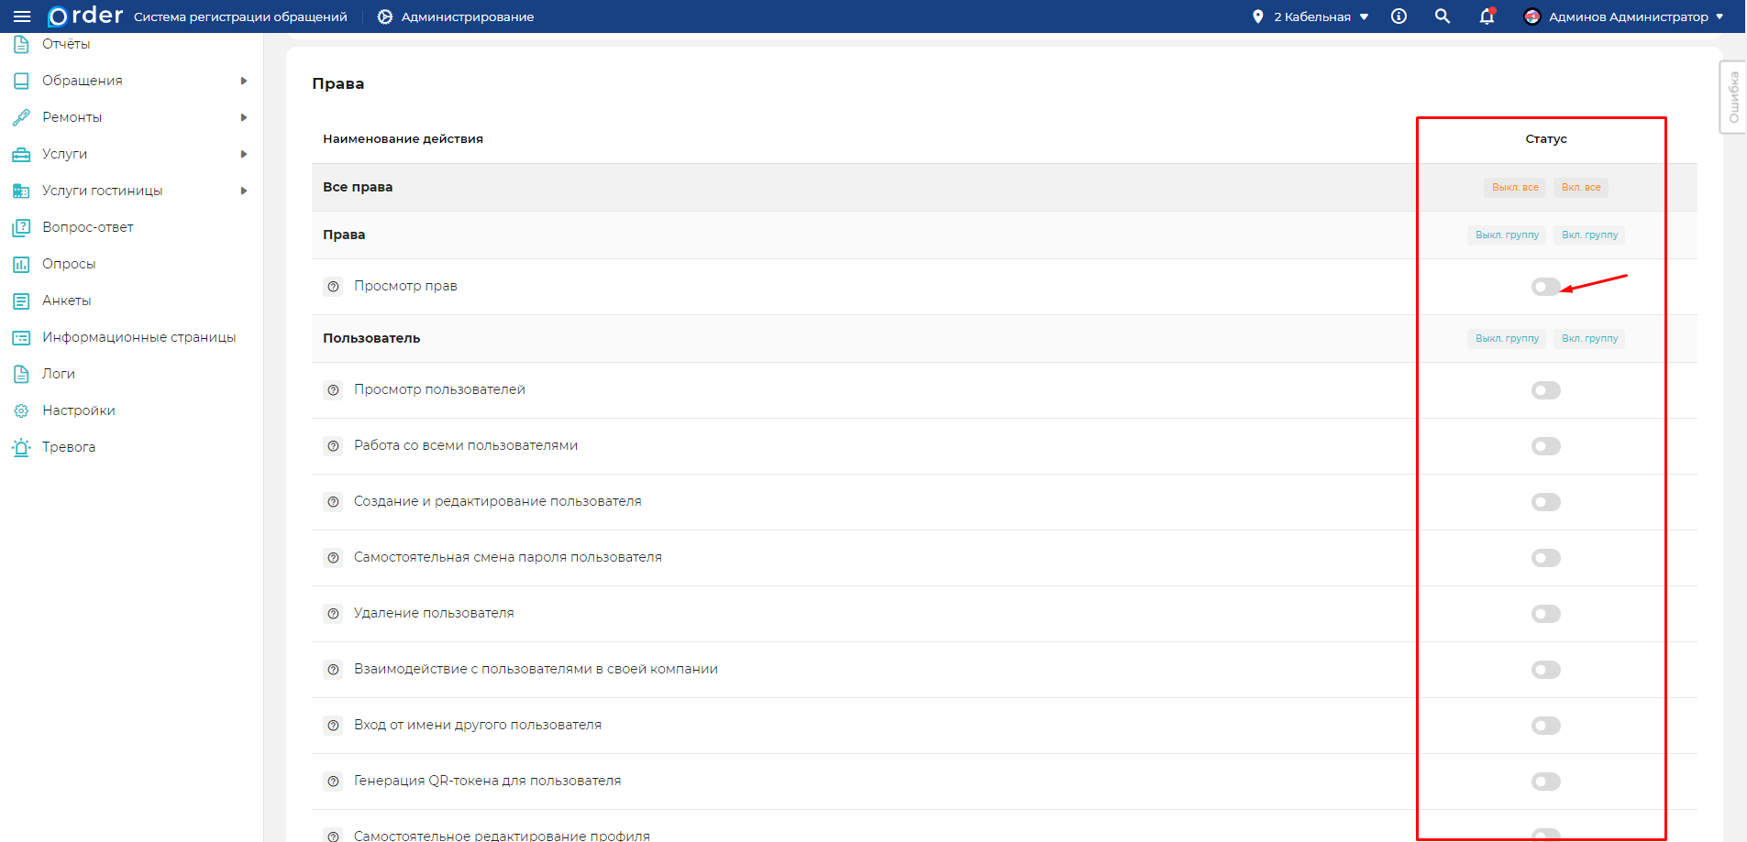Click the help icon beside Удаление пользователя

point(334,614)
